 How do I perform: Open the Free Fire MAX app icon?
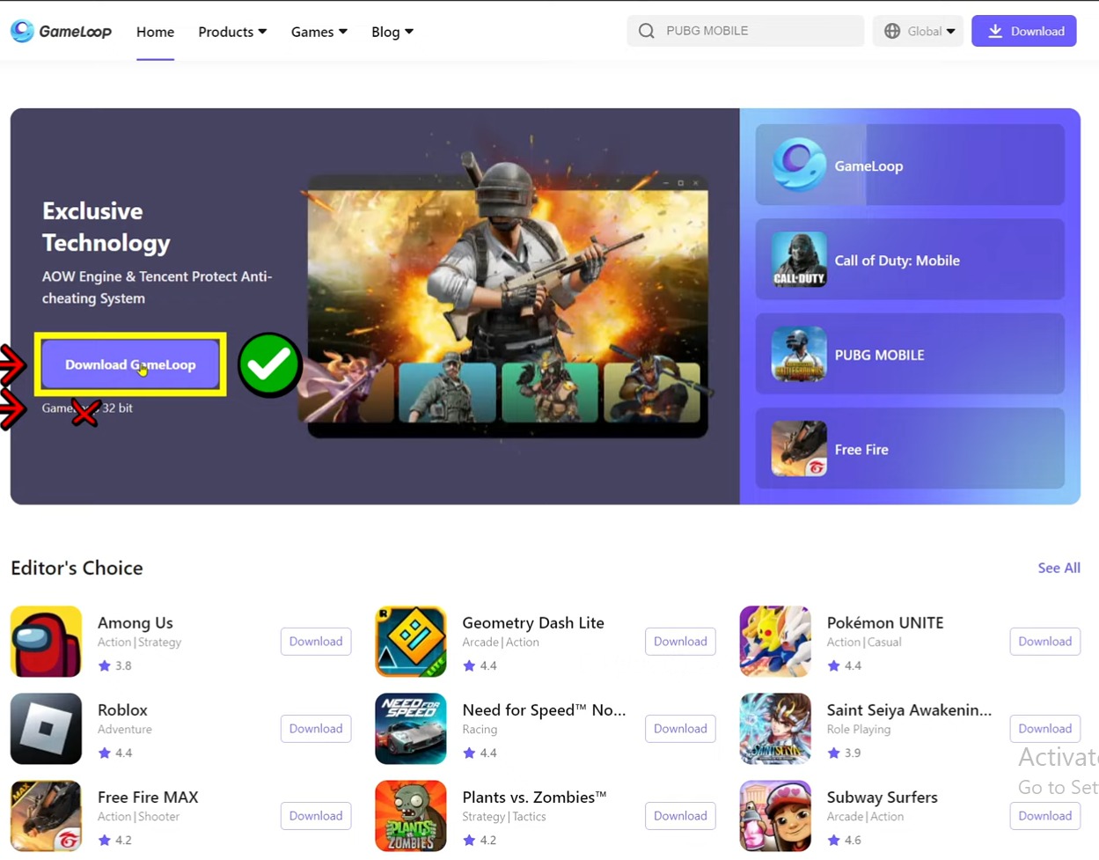46,816
